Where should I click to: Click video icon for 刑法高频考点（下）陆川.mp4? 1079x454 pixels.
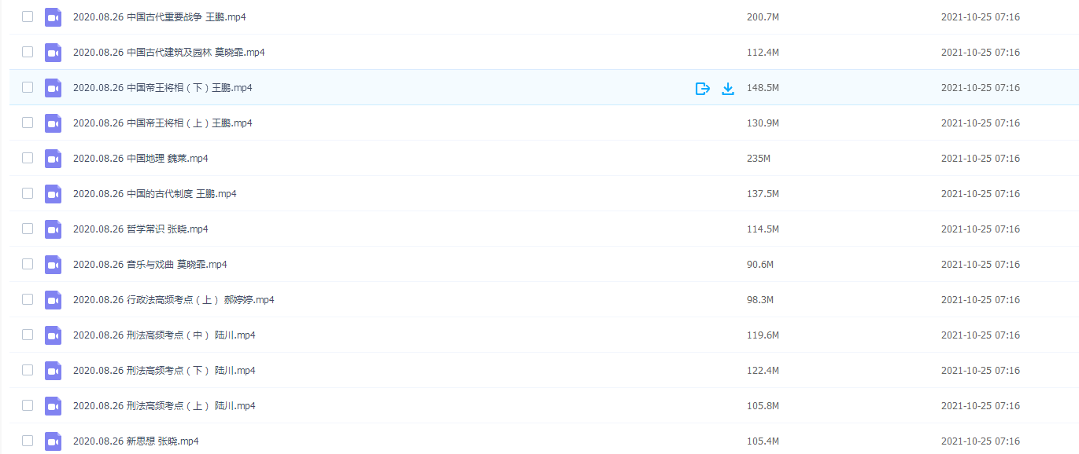[x=53, y=371]
